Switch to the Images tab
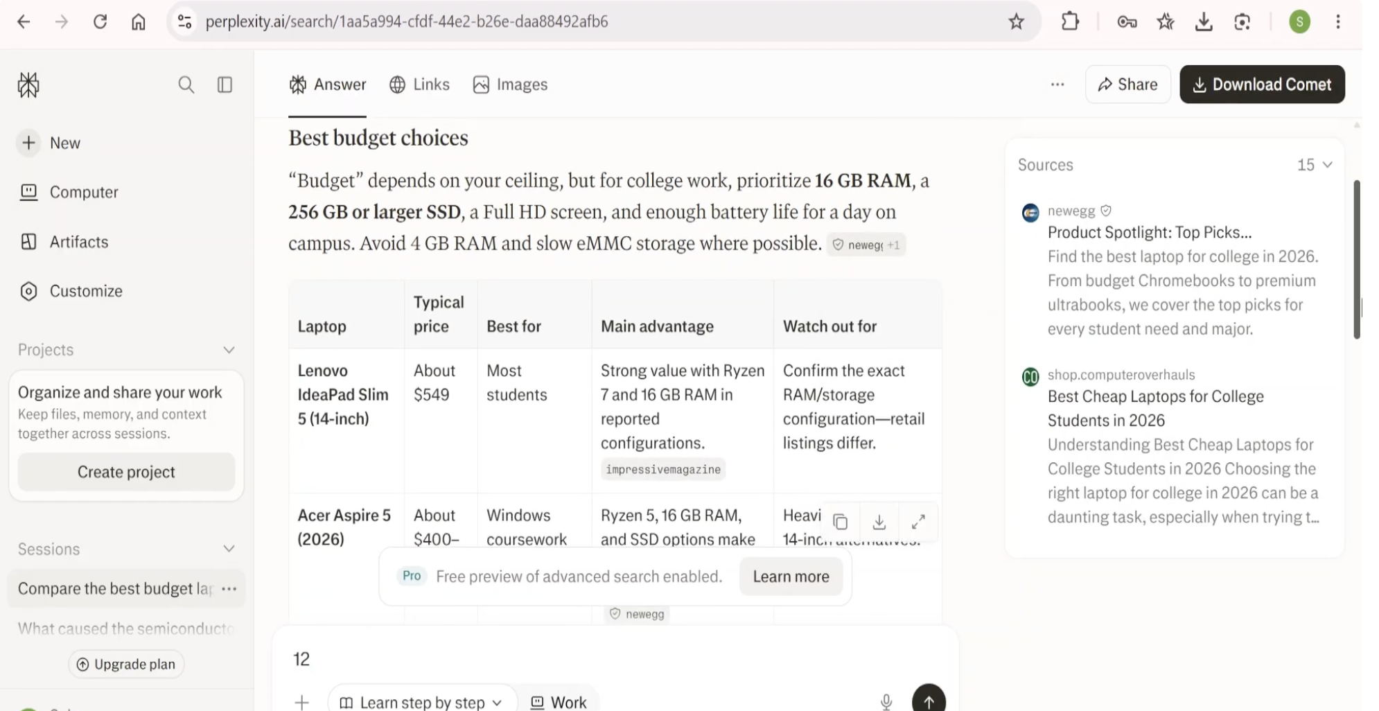 pos(510,85)
